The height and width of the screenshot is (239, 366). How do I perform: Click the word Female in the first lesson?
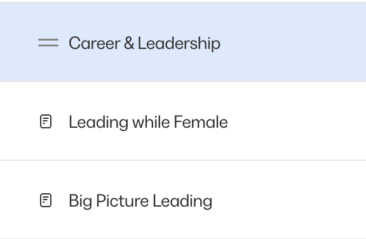point(201,122)
